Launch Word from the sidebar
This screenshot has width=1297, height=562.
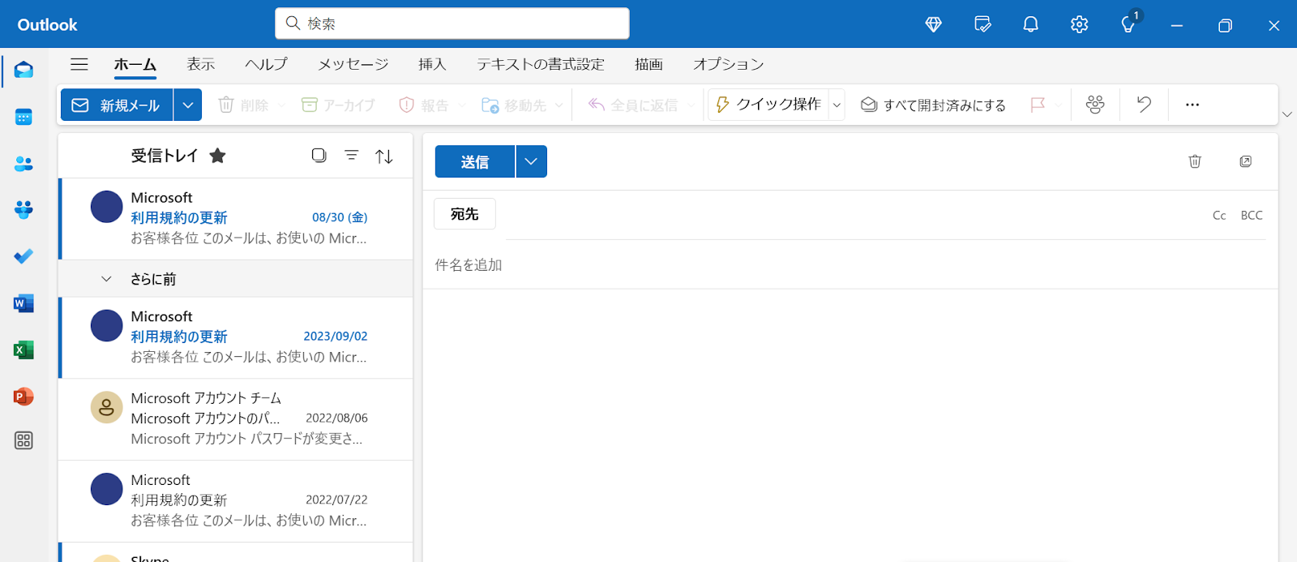coord(24,303)
